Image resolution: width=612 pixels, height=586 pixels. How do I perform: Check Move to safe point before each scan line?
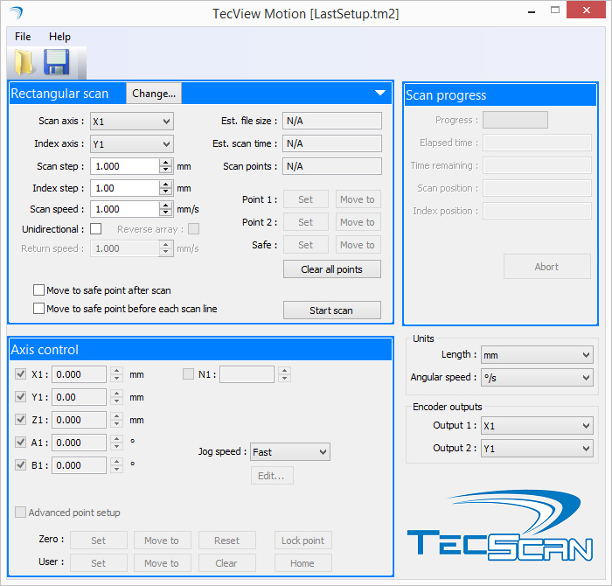[38, 309]
